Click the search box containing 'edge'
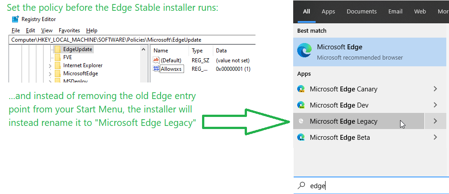449x194 pixels. 373,185
